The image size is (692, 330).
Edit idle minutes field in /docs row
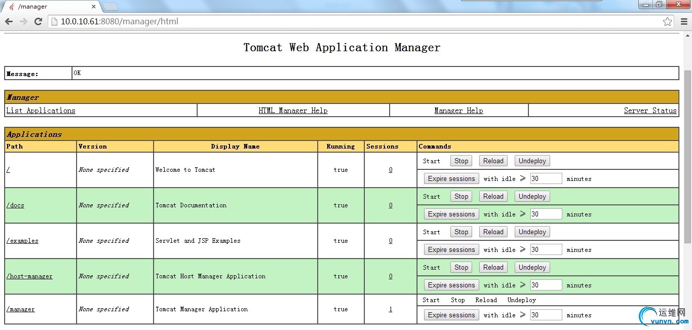[x=546, y=214]
